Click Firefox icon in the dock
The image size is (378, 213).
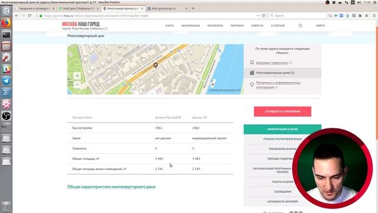pos(6,23)
